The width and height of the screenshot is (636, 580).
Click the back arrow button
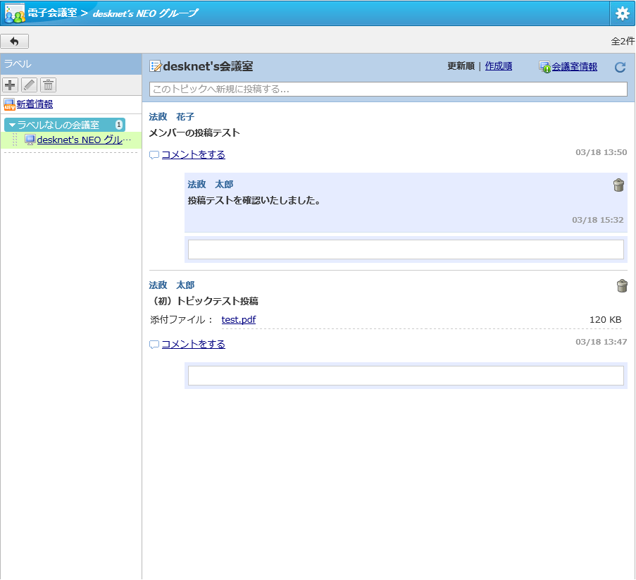click(15, 41)
